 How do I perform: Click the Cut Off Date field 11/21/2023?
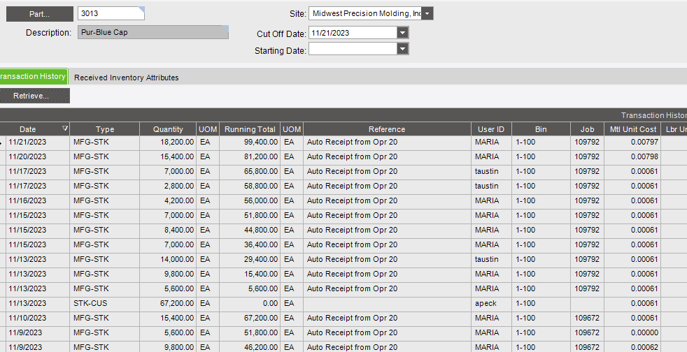point(353,33)
